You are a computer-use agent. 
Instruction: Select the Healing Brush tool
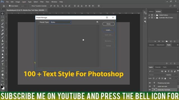click(x=3, y=34)
